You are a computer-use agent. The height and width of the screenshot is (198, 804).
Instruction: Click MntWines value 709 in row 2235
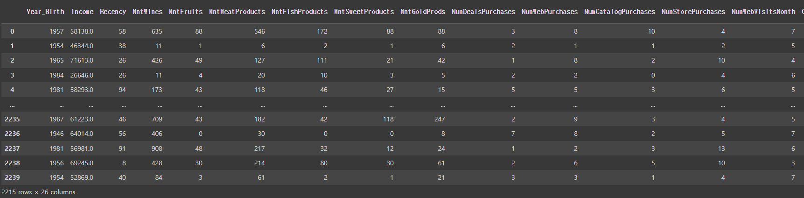coord(157,119)
